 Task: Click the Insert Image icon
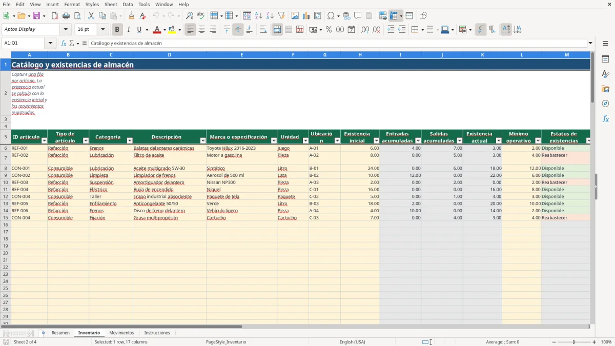click(295, 16)
